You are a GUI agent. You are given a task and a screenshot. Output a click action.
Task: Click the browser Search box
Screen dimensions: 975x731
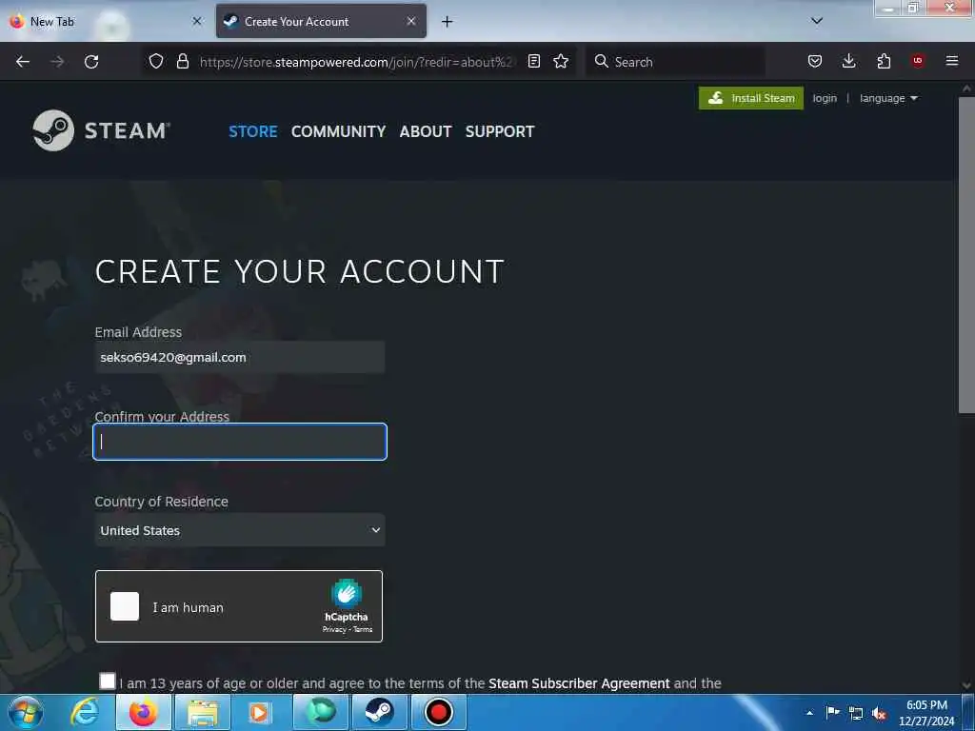tap(675, 62)
